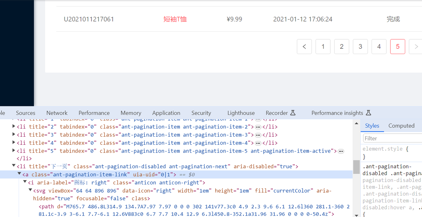Open the Application tab
Viewport: 422px width, 217px height.
166,113
